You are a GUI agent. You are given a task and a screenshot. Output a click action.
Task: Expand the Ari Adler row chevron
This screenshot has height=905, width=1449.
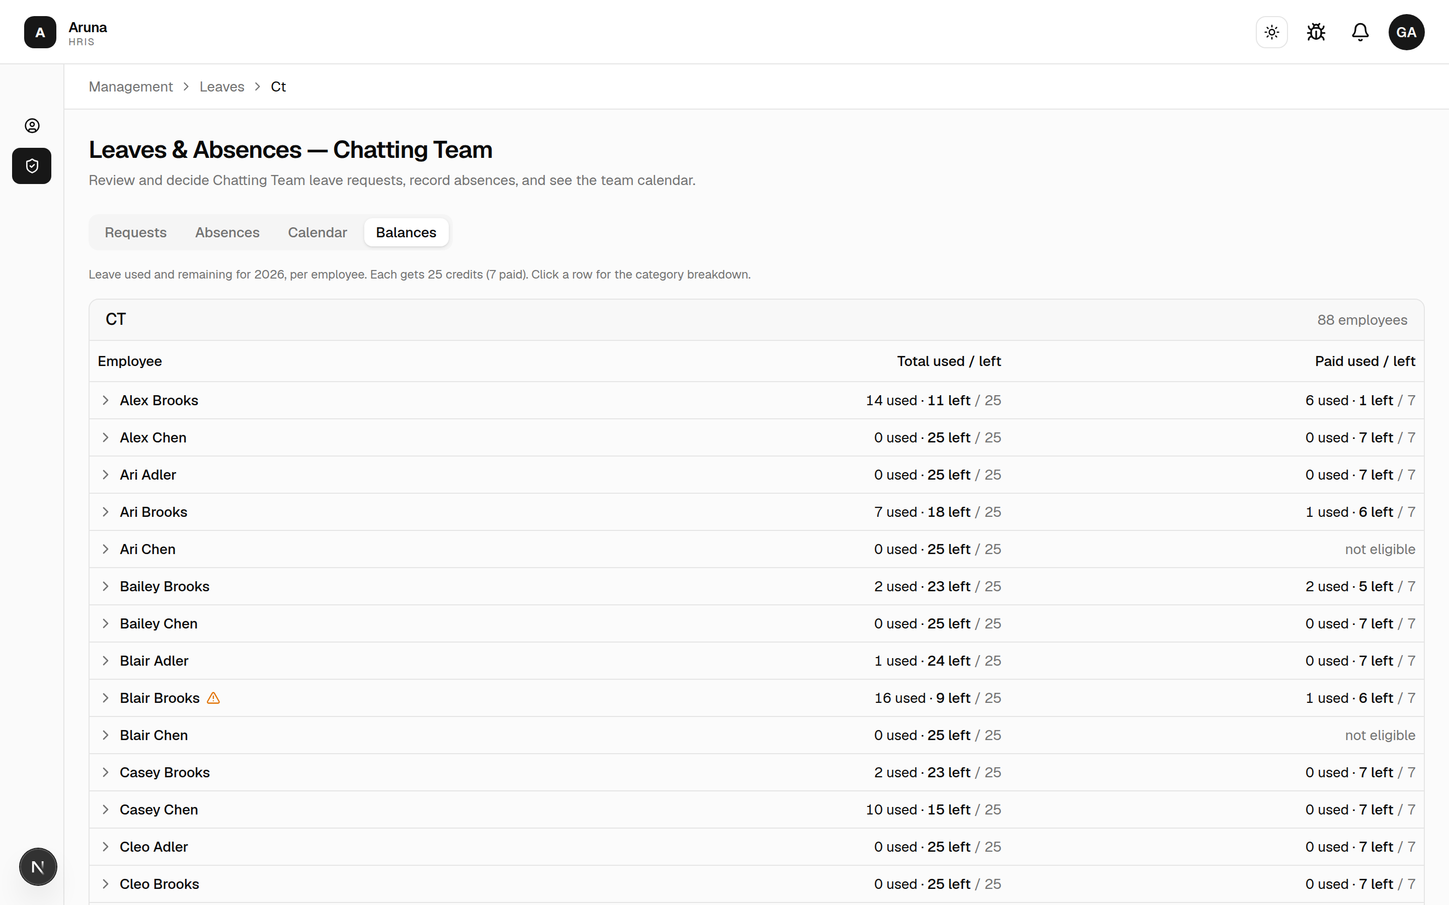[105, 475]
